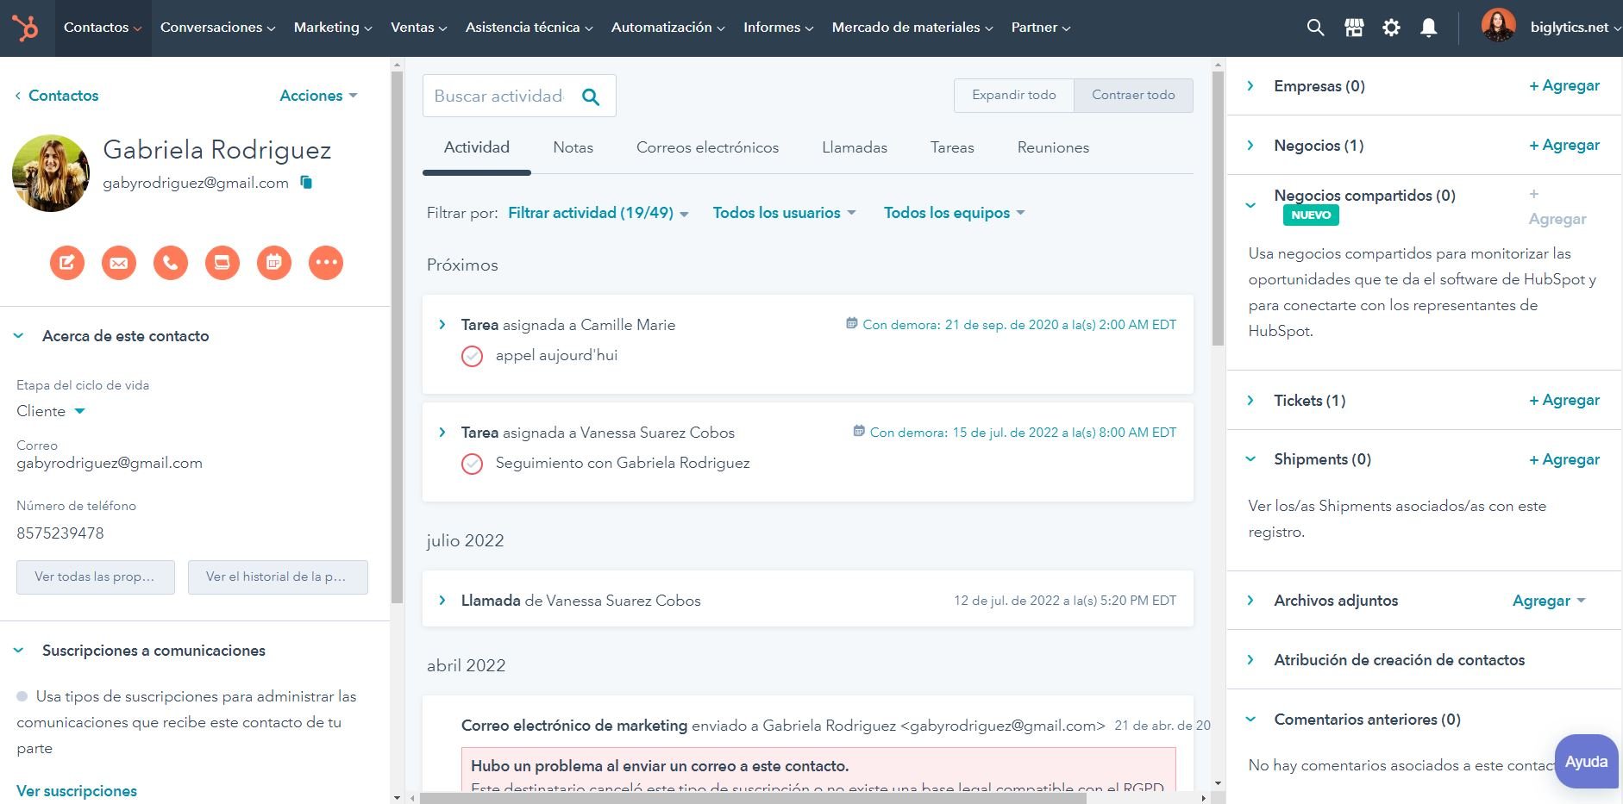Open the notifications bell
This screenshot has height=804, width=1623.
1429,28
